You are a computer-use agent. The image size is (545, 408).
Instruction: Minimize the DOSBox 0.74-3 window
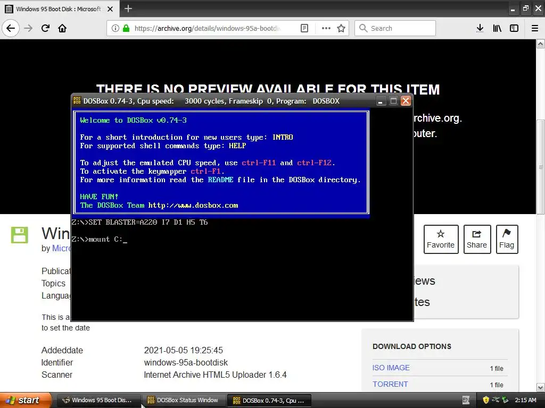pyautogui.click(x=381, y=101)
